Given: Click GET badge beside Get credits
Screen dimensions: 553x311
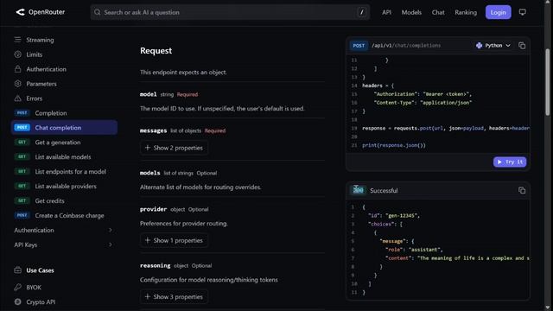Looking at the screenshot, I should point(22,200).
